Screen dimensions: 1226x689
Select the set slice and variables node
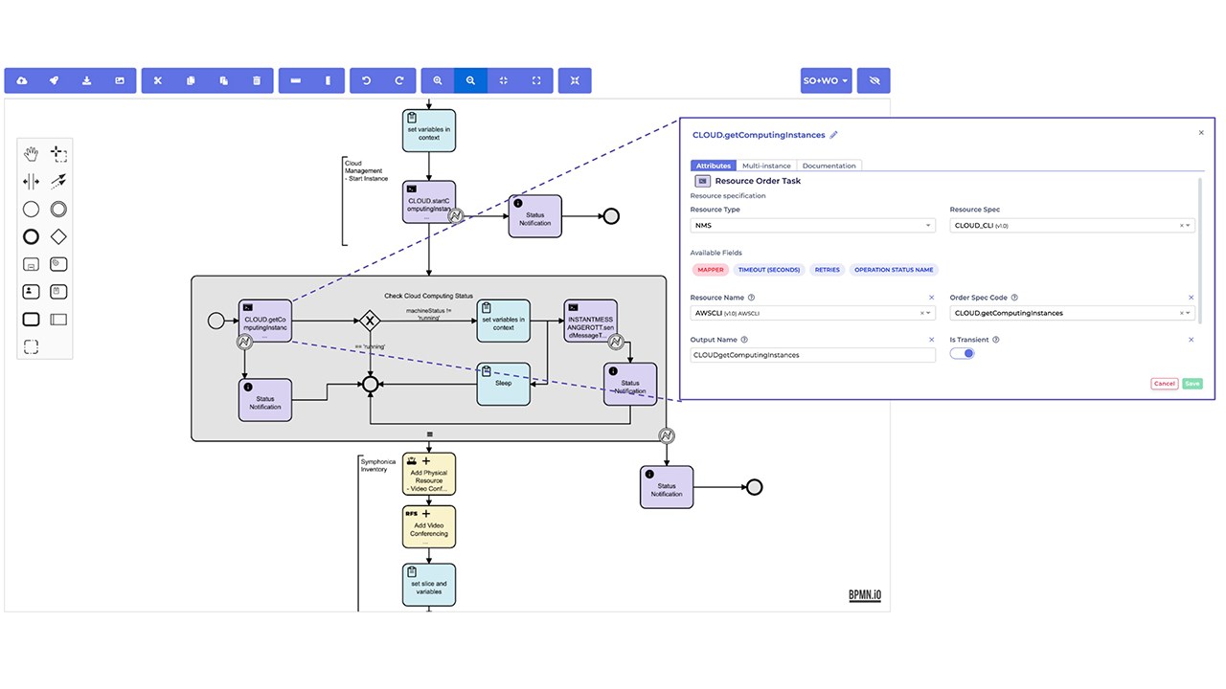tap(429, 585)
